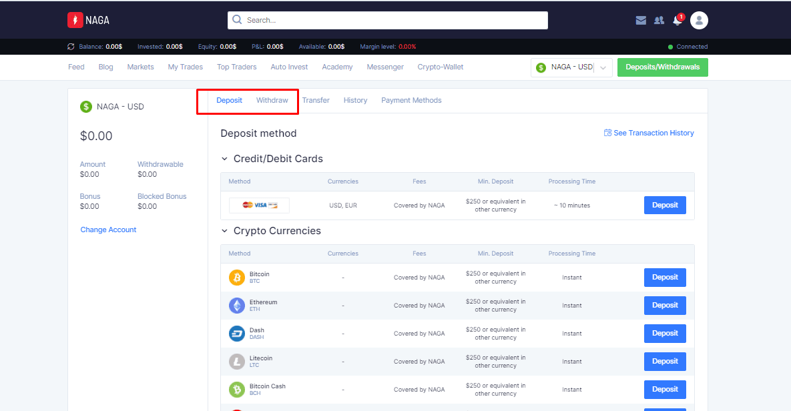
Task: Switch to the Deposit tab
Action: (230, 100)
